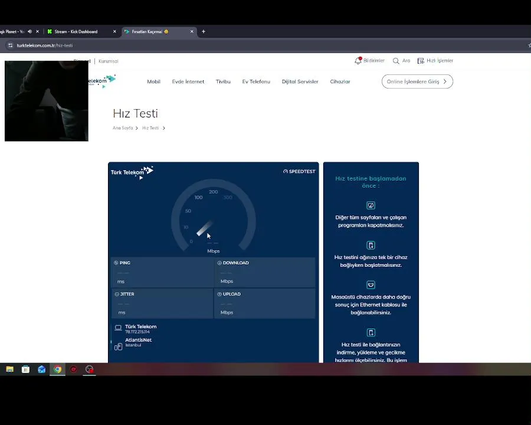Click the address bar URL field

[264, 45]
